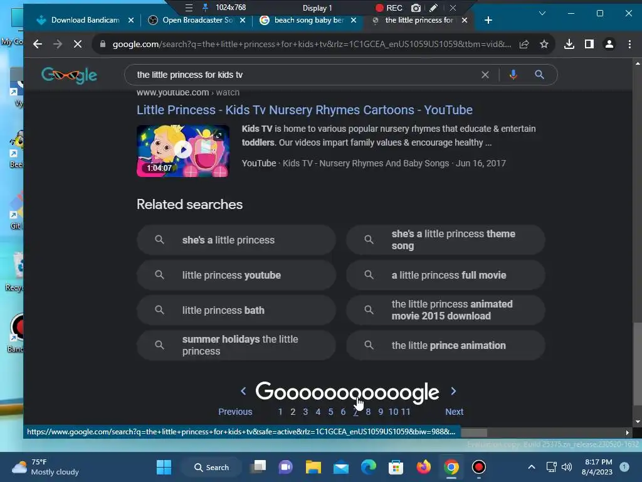This screenshot has height=482, width=642.
Task: Click the Google search query field
Action: tap(303, 75)
